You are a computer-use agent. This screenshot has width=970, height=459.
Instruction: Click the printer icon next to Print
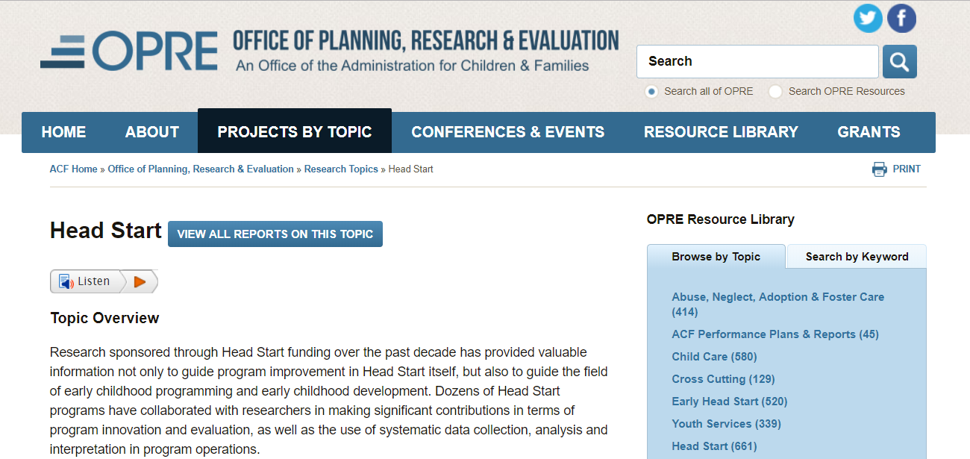pos(879,169)
